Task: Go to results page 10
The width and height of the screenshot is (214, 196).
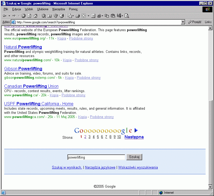Action: pyautogui.click(x=119, y=137)
